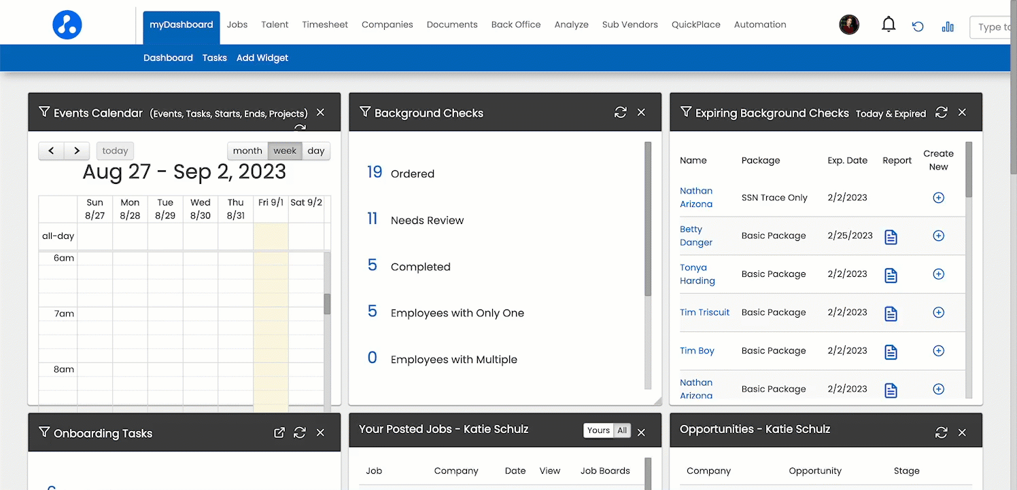Refresh the Background Checks widget
The image size is (1017, 490).
click(x=620, y=113)
